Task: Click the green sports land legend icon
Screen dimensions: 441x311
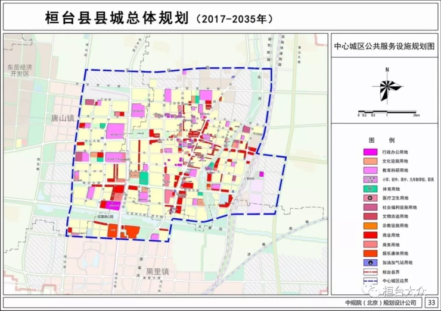Action: (369, 189)
